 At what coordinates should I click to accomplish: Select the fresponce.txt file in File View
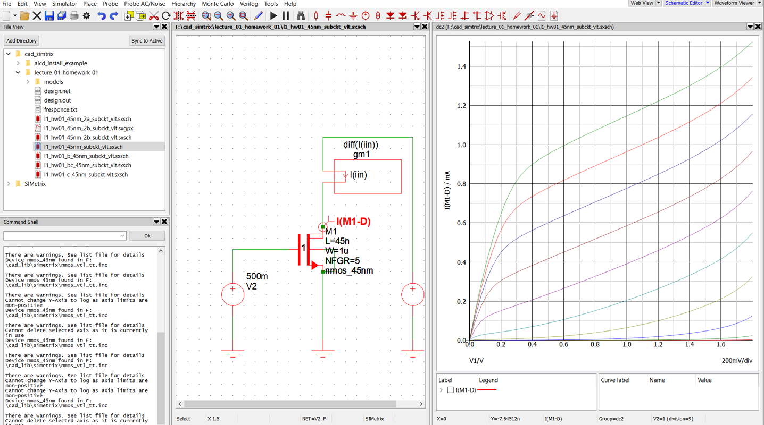point(59,109)
